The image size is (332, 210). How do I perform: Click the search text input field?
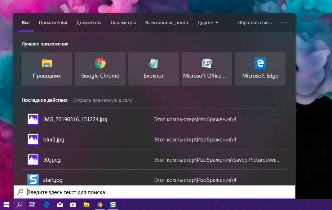(154, 192)
